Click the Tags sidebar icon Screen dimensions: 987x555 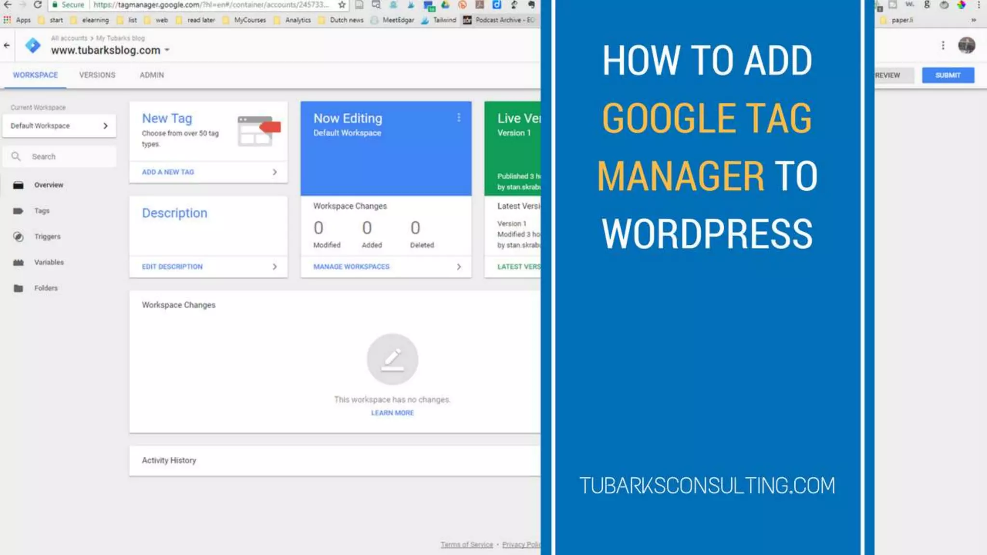pyautogui.click(x=18, y=211)
